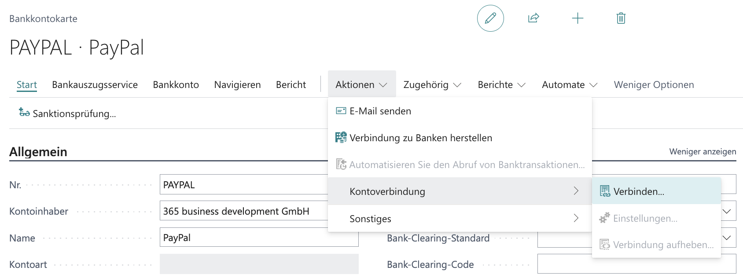Focus the Bank-Clearing-Code field
Image resolution: width=743 pixels, height=278 pixels.
point(636,264)
